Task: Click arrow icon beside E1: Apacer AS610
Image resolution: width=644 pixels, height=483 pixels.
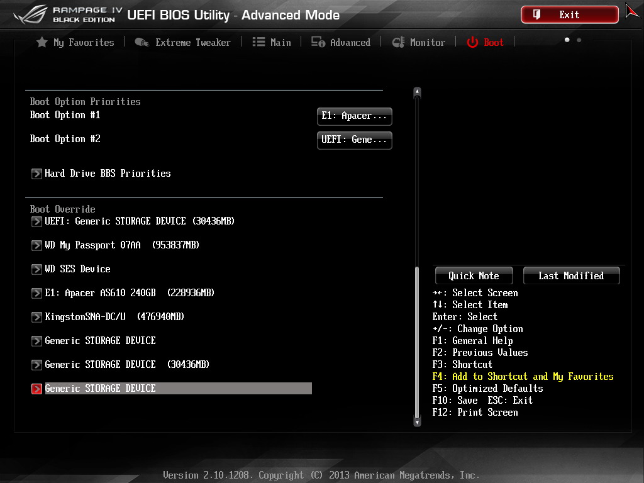Action: tap(36, 293)
